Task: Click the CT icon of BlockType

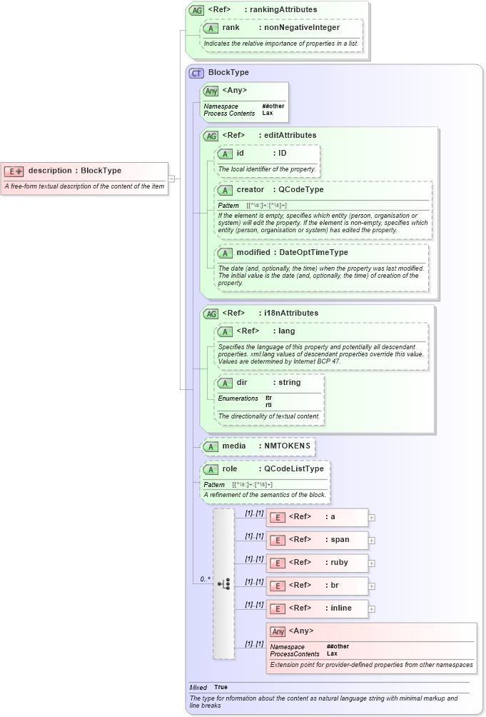Action: tap(196, 73)
